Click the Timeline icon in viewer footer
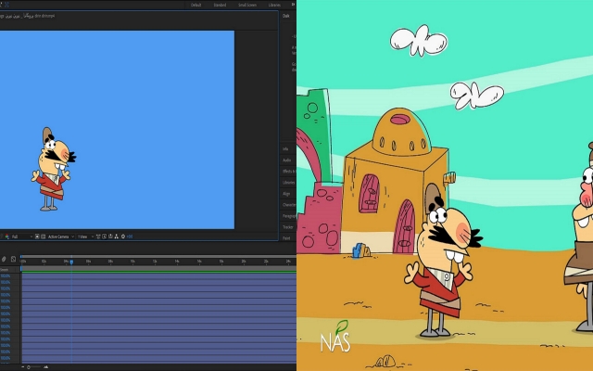 coord(110,237)
